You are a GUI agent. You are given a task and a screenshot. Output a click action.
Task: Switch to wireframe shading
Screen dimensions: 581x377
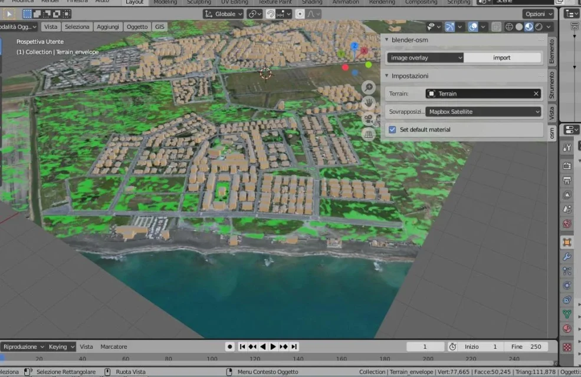pyautogui.click(x=509, y=27)
